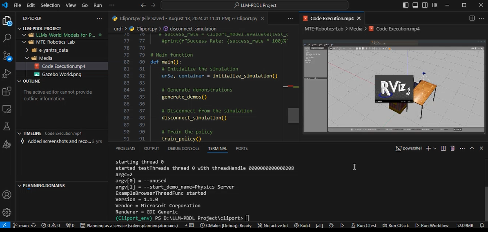The height and width of the screenshot is (244, 488).
Task: Open Run and Debug view
Action: pyautogui.click(x=7, y=74)
